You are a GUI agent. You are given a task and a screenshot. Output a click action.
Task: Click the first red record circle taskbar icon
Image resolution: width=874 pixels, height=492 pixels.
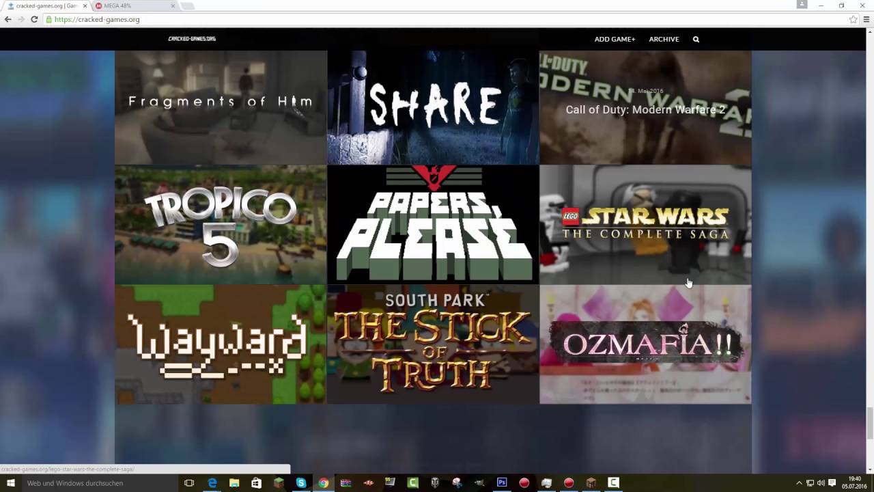524,483
